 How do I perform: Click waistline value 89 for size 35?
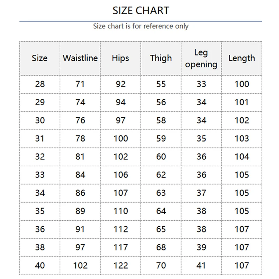[x=80, y=211]
